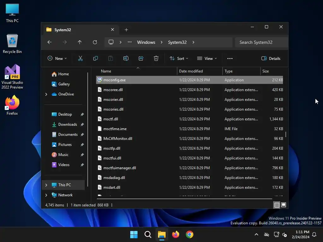
Task: Close the System32 tab
Action: point(113,30)
